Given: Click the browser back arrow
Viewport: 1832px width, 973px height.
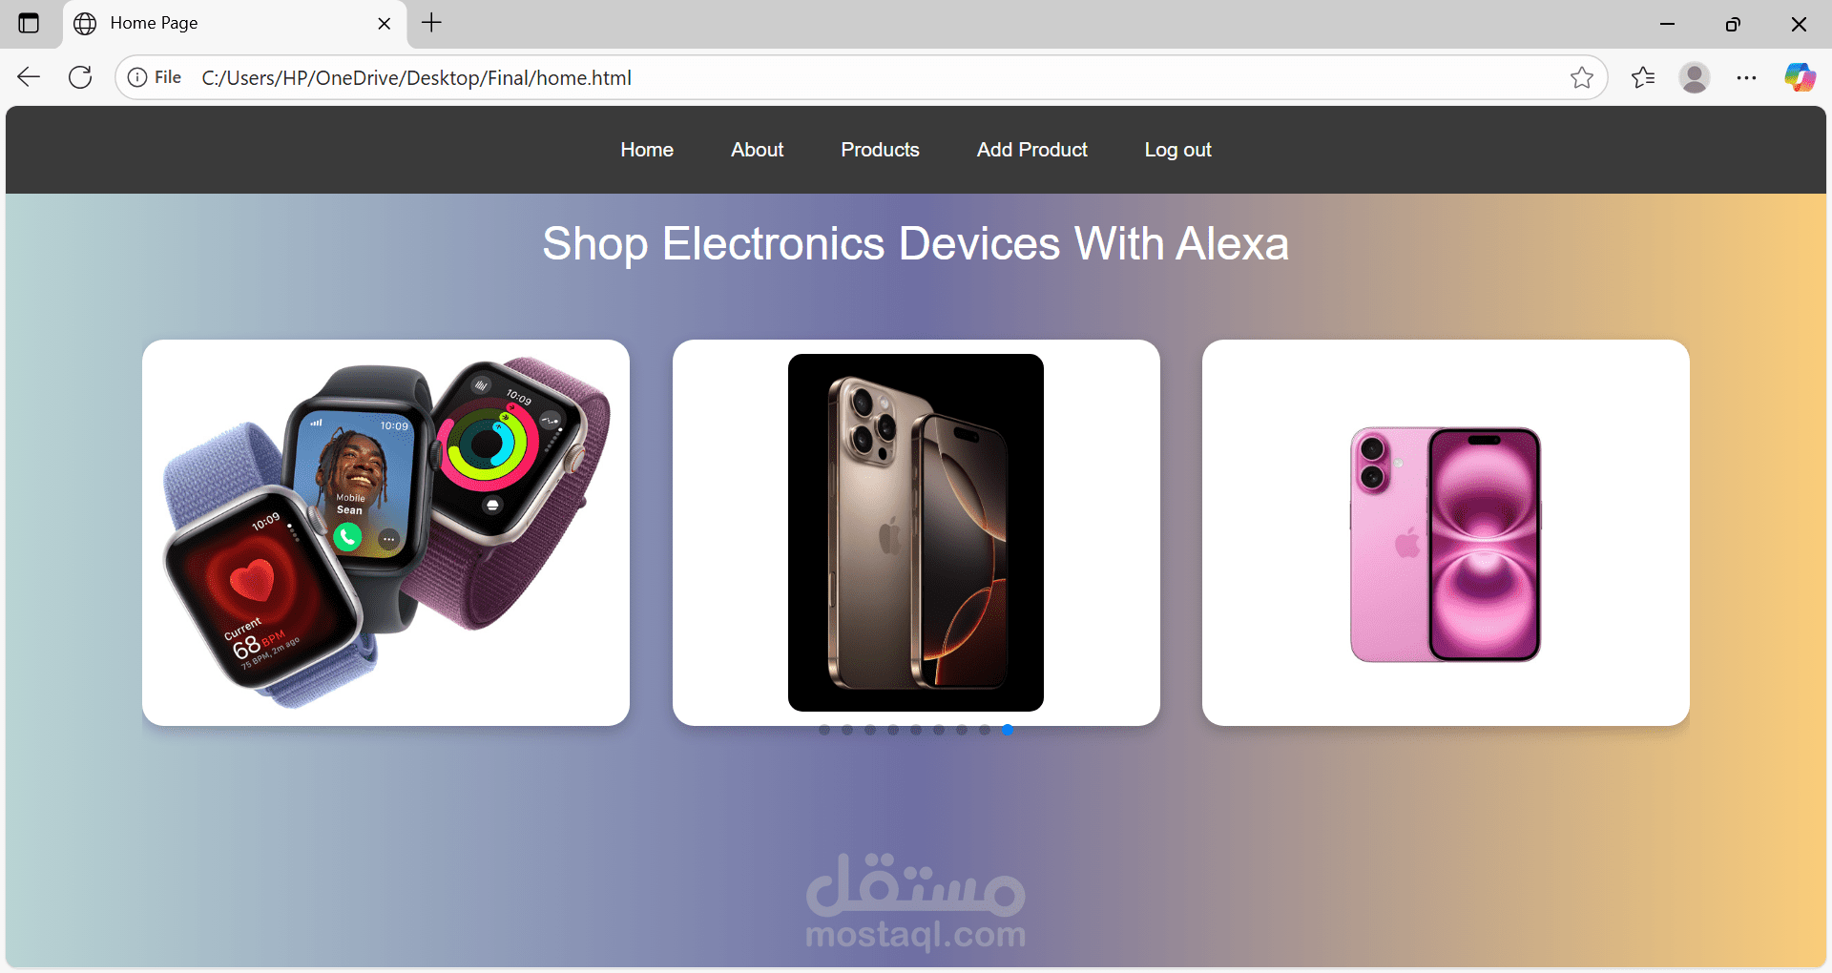Looking at the screenshot, I should tap(29, 77).
